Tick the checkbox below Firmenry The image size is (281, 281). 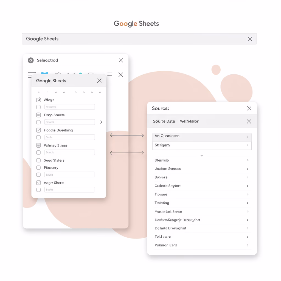point(38,175)
